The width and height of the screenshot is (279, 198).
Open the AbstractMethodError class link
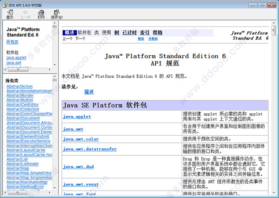point(25,187)
